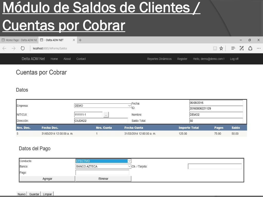The height and width of the screenshot is (197, 263).
Task: Restore down the browser window
Action: (250, 40)
